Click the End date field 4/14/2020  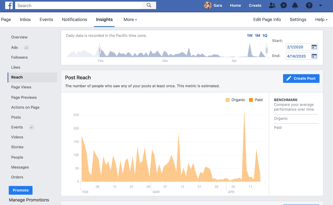pyautogui.click(x=302, y=56)
